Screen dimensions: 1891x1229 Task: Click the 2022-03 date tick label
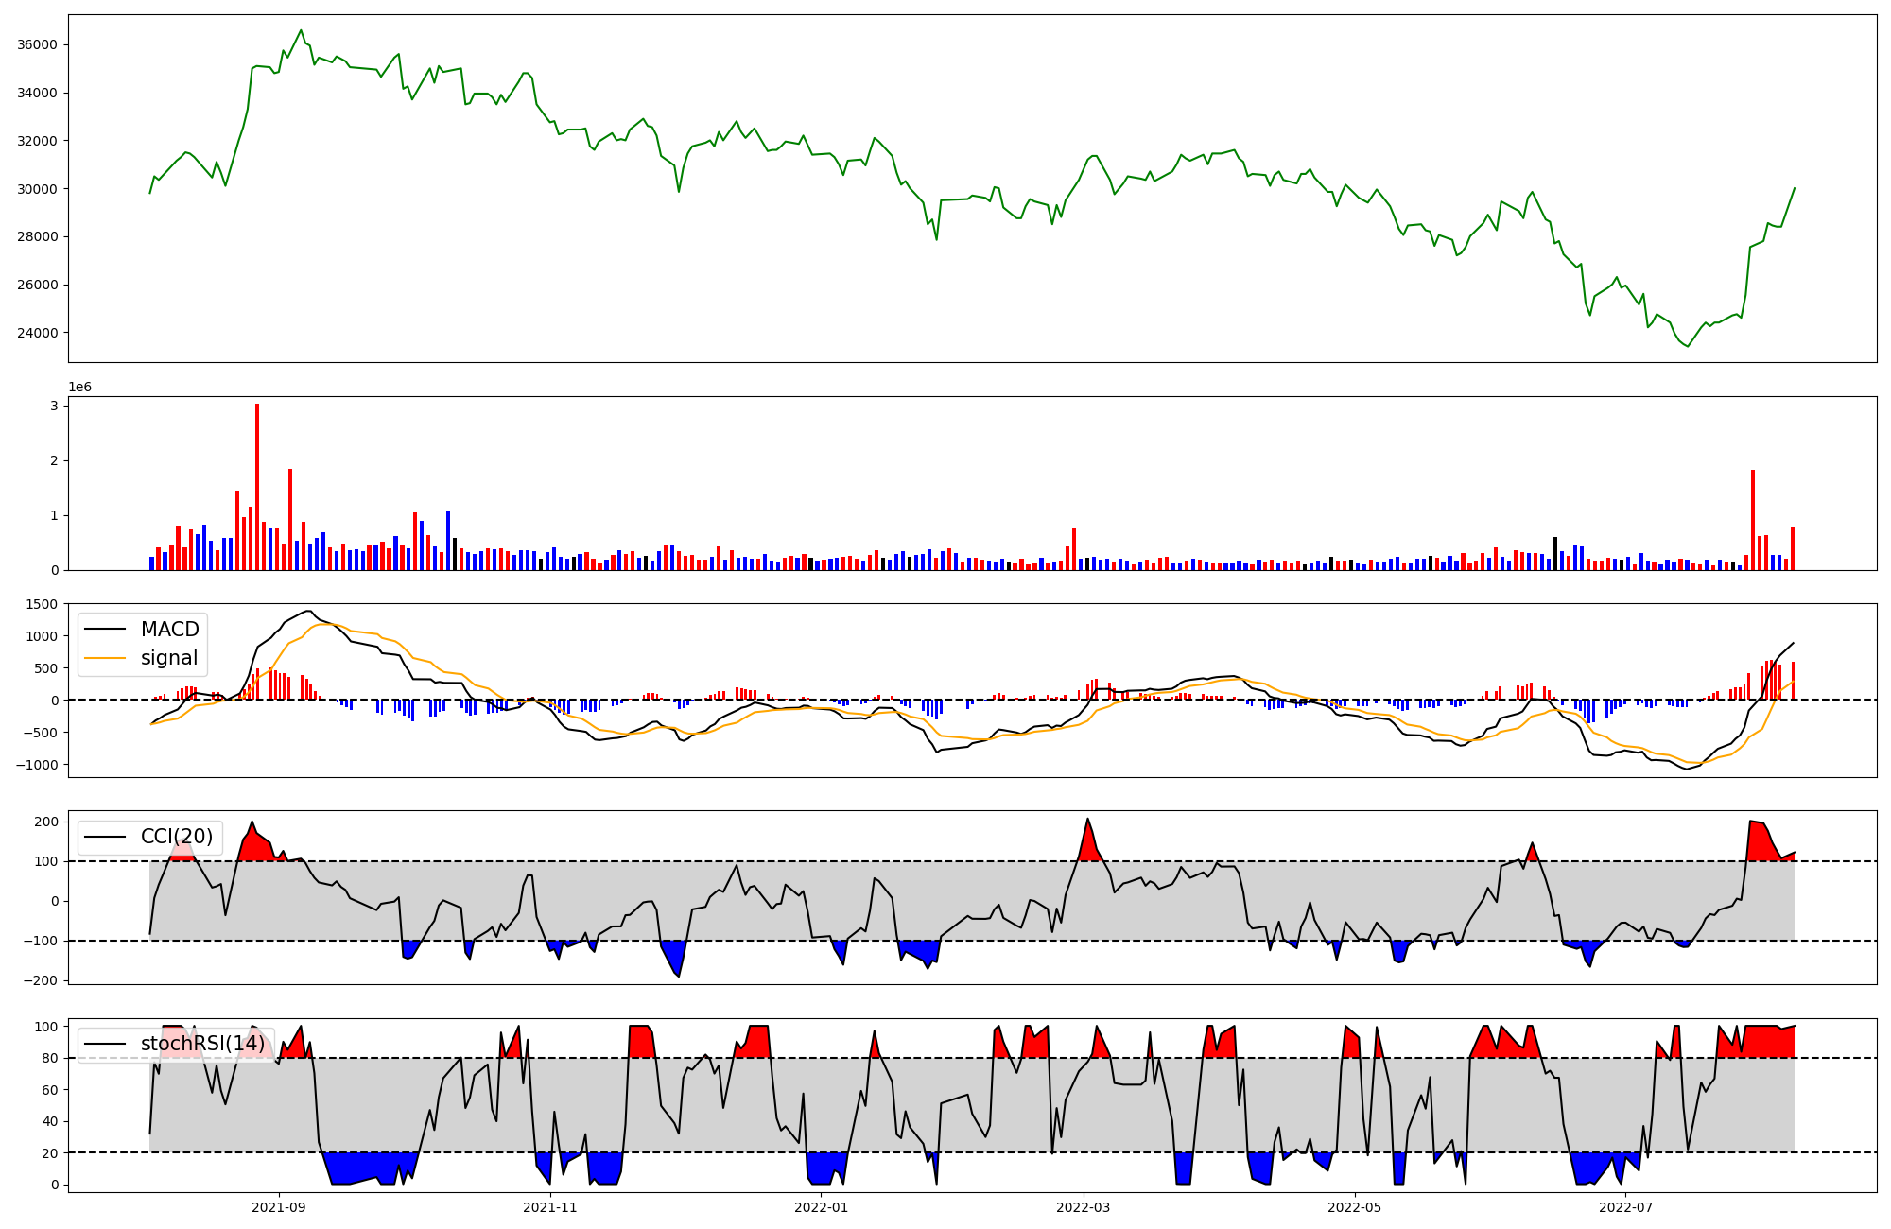point(1083,1207)
